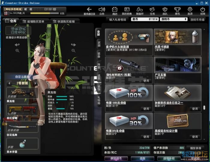Select the 金红双蝎 secondary weapon slot
210x162 pixels.
pyautogui.click(x=22, y=110)
